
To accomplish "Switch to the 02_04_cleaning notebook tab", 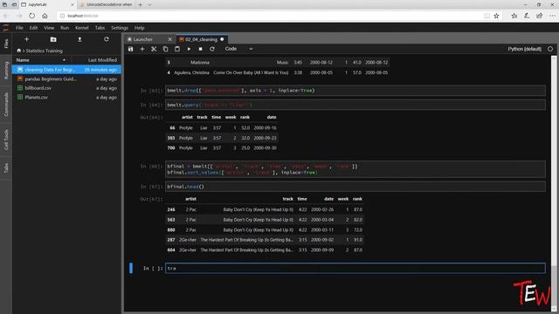I will [201, 39].
